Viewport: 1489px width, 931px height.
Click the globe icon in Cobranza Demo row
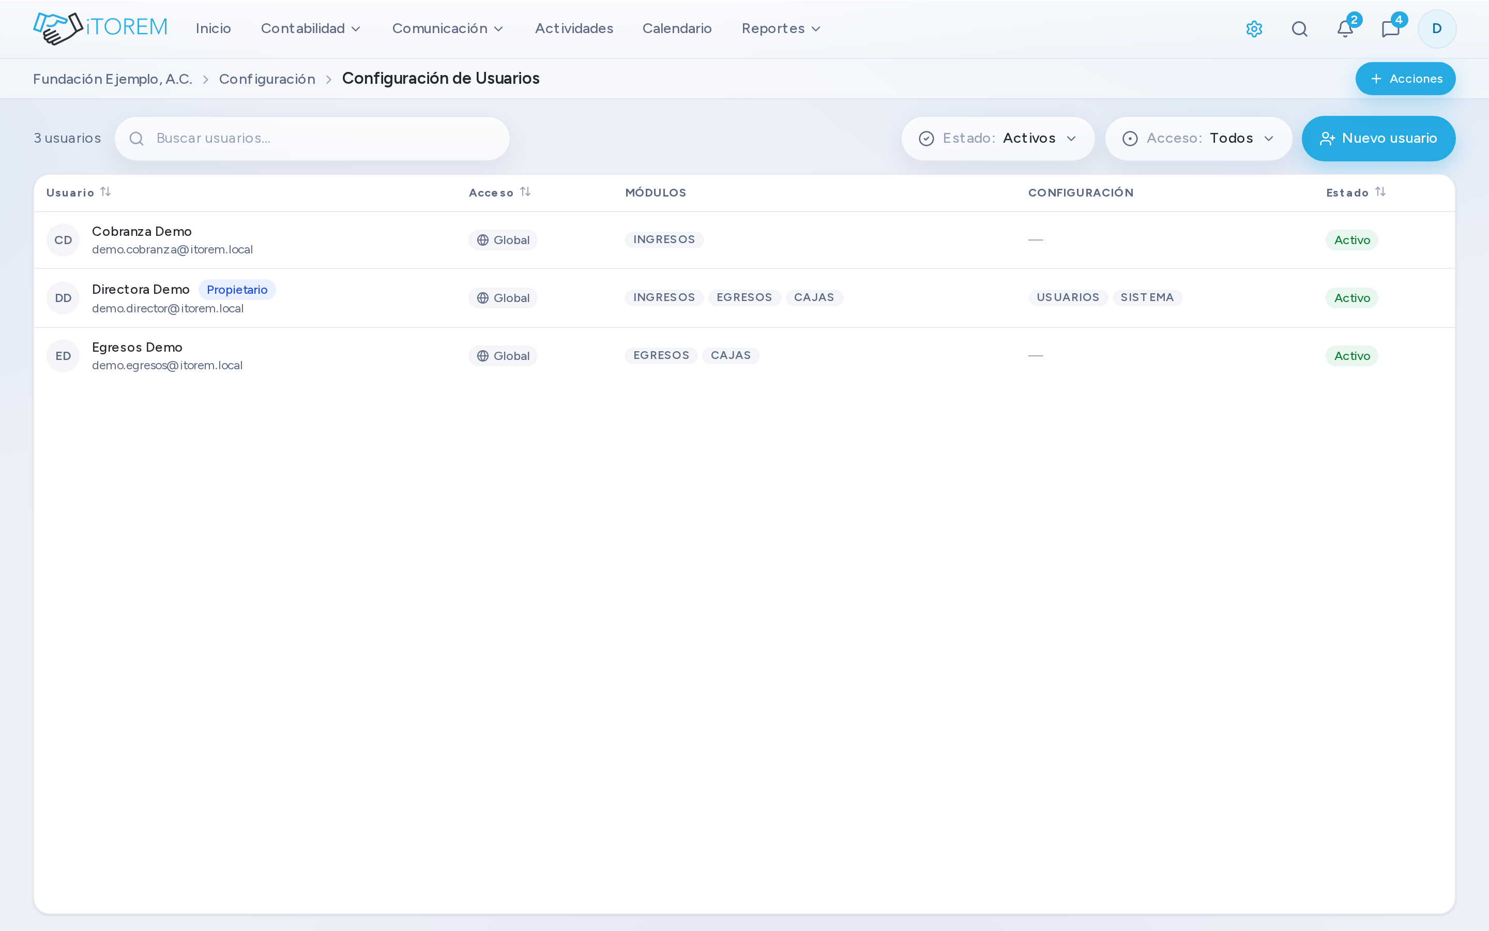[483, 240]
